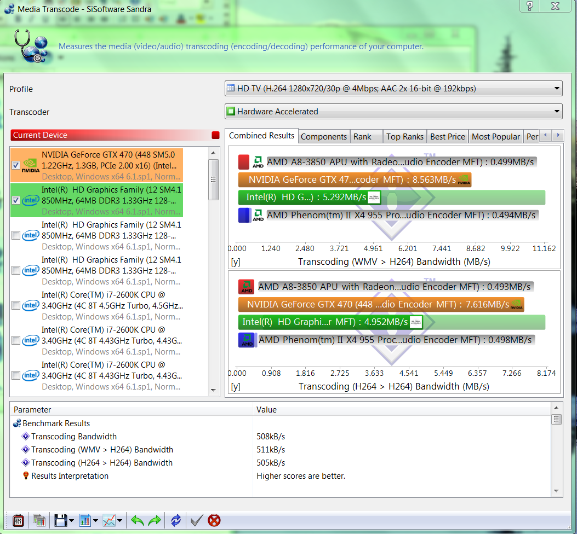The width and height of the screenshot is (577, 534).
Task: Click the NVIDIA logo on the 8.563MB/s bar
Action: [x=464, y=179]
